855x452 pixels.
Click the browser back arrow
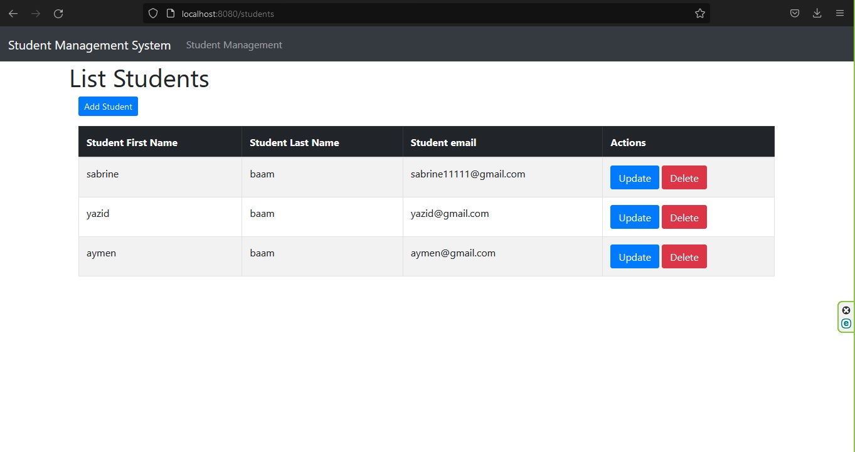pyautogui.click(x=13, y=13)
